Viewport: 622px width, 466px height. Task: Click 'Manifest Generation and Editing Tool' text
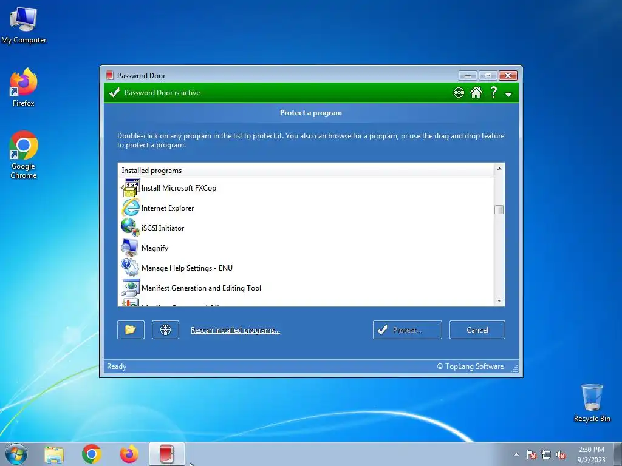pyautogui.click(x=201, y=288)
